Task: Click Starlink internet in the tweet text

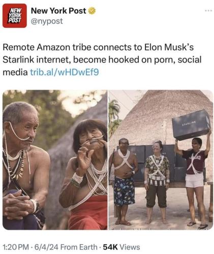Action: click(37, 60)
